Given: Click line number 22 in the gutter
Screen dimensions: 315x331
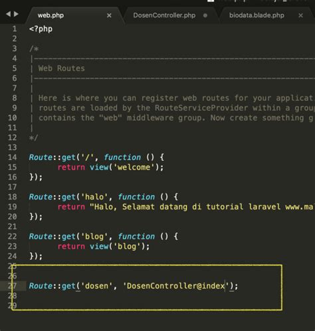Looking at the screenshot, I should pos(13,237).
